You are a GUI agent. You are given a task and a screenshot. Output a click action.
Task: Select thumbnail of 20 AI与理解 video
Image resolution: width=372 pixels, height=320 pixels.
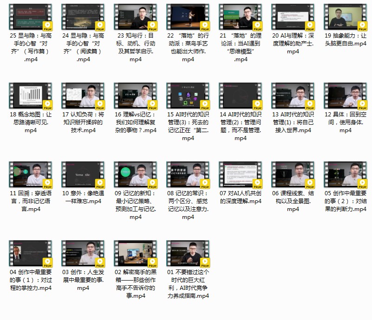(293, 17)
